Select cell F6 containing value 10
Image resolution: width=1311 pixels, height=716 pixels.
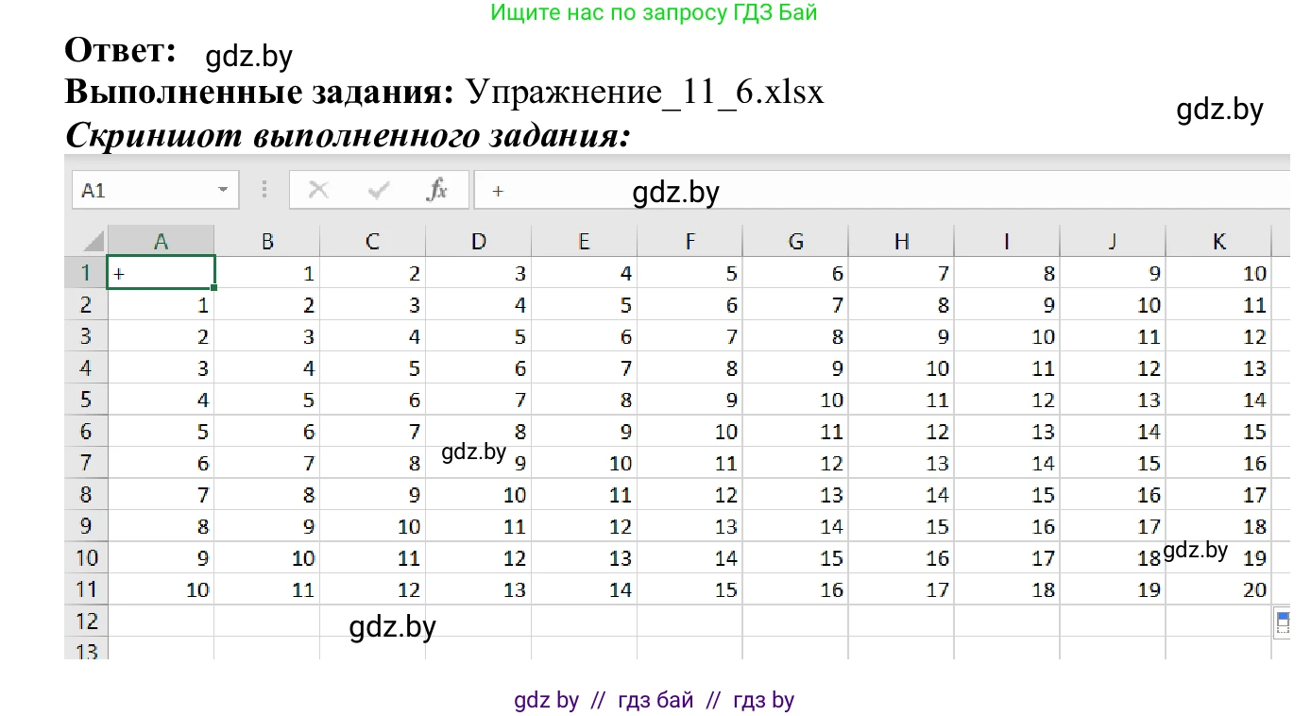(x=690, y=431)
